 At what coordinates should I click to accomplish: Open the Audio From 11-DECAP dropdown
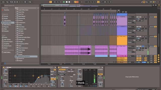click(62, 73)
